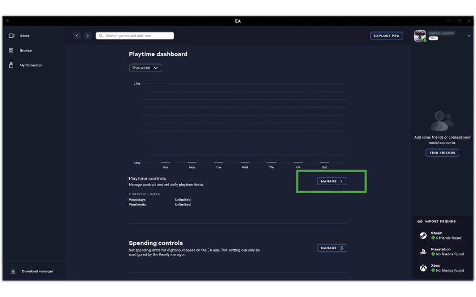This screenshot has height=297, width=476.
Task: Click the Playstation logo icon
Action: point(423,252)
